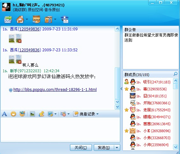Image resolution: width=180 pixels, height=154 pixels.
Task: Open the bbs.popqiu.com thread link
Action: 55,89
